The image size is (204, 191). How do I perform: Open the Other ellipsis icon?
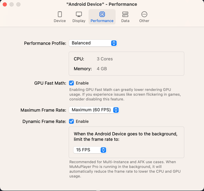tap(144, 14)
